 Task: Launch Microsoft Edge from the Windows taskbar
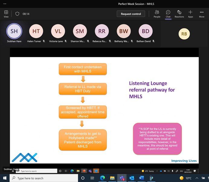click(102, 178)
